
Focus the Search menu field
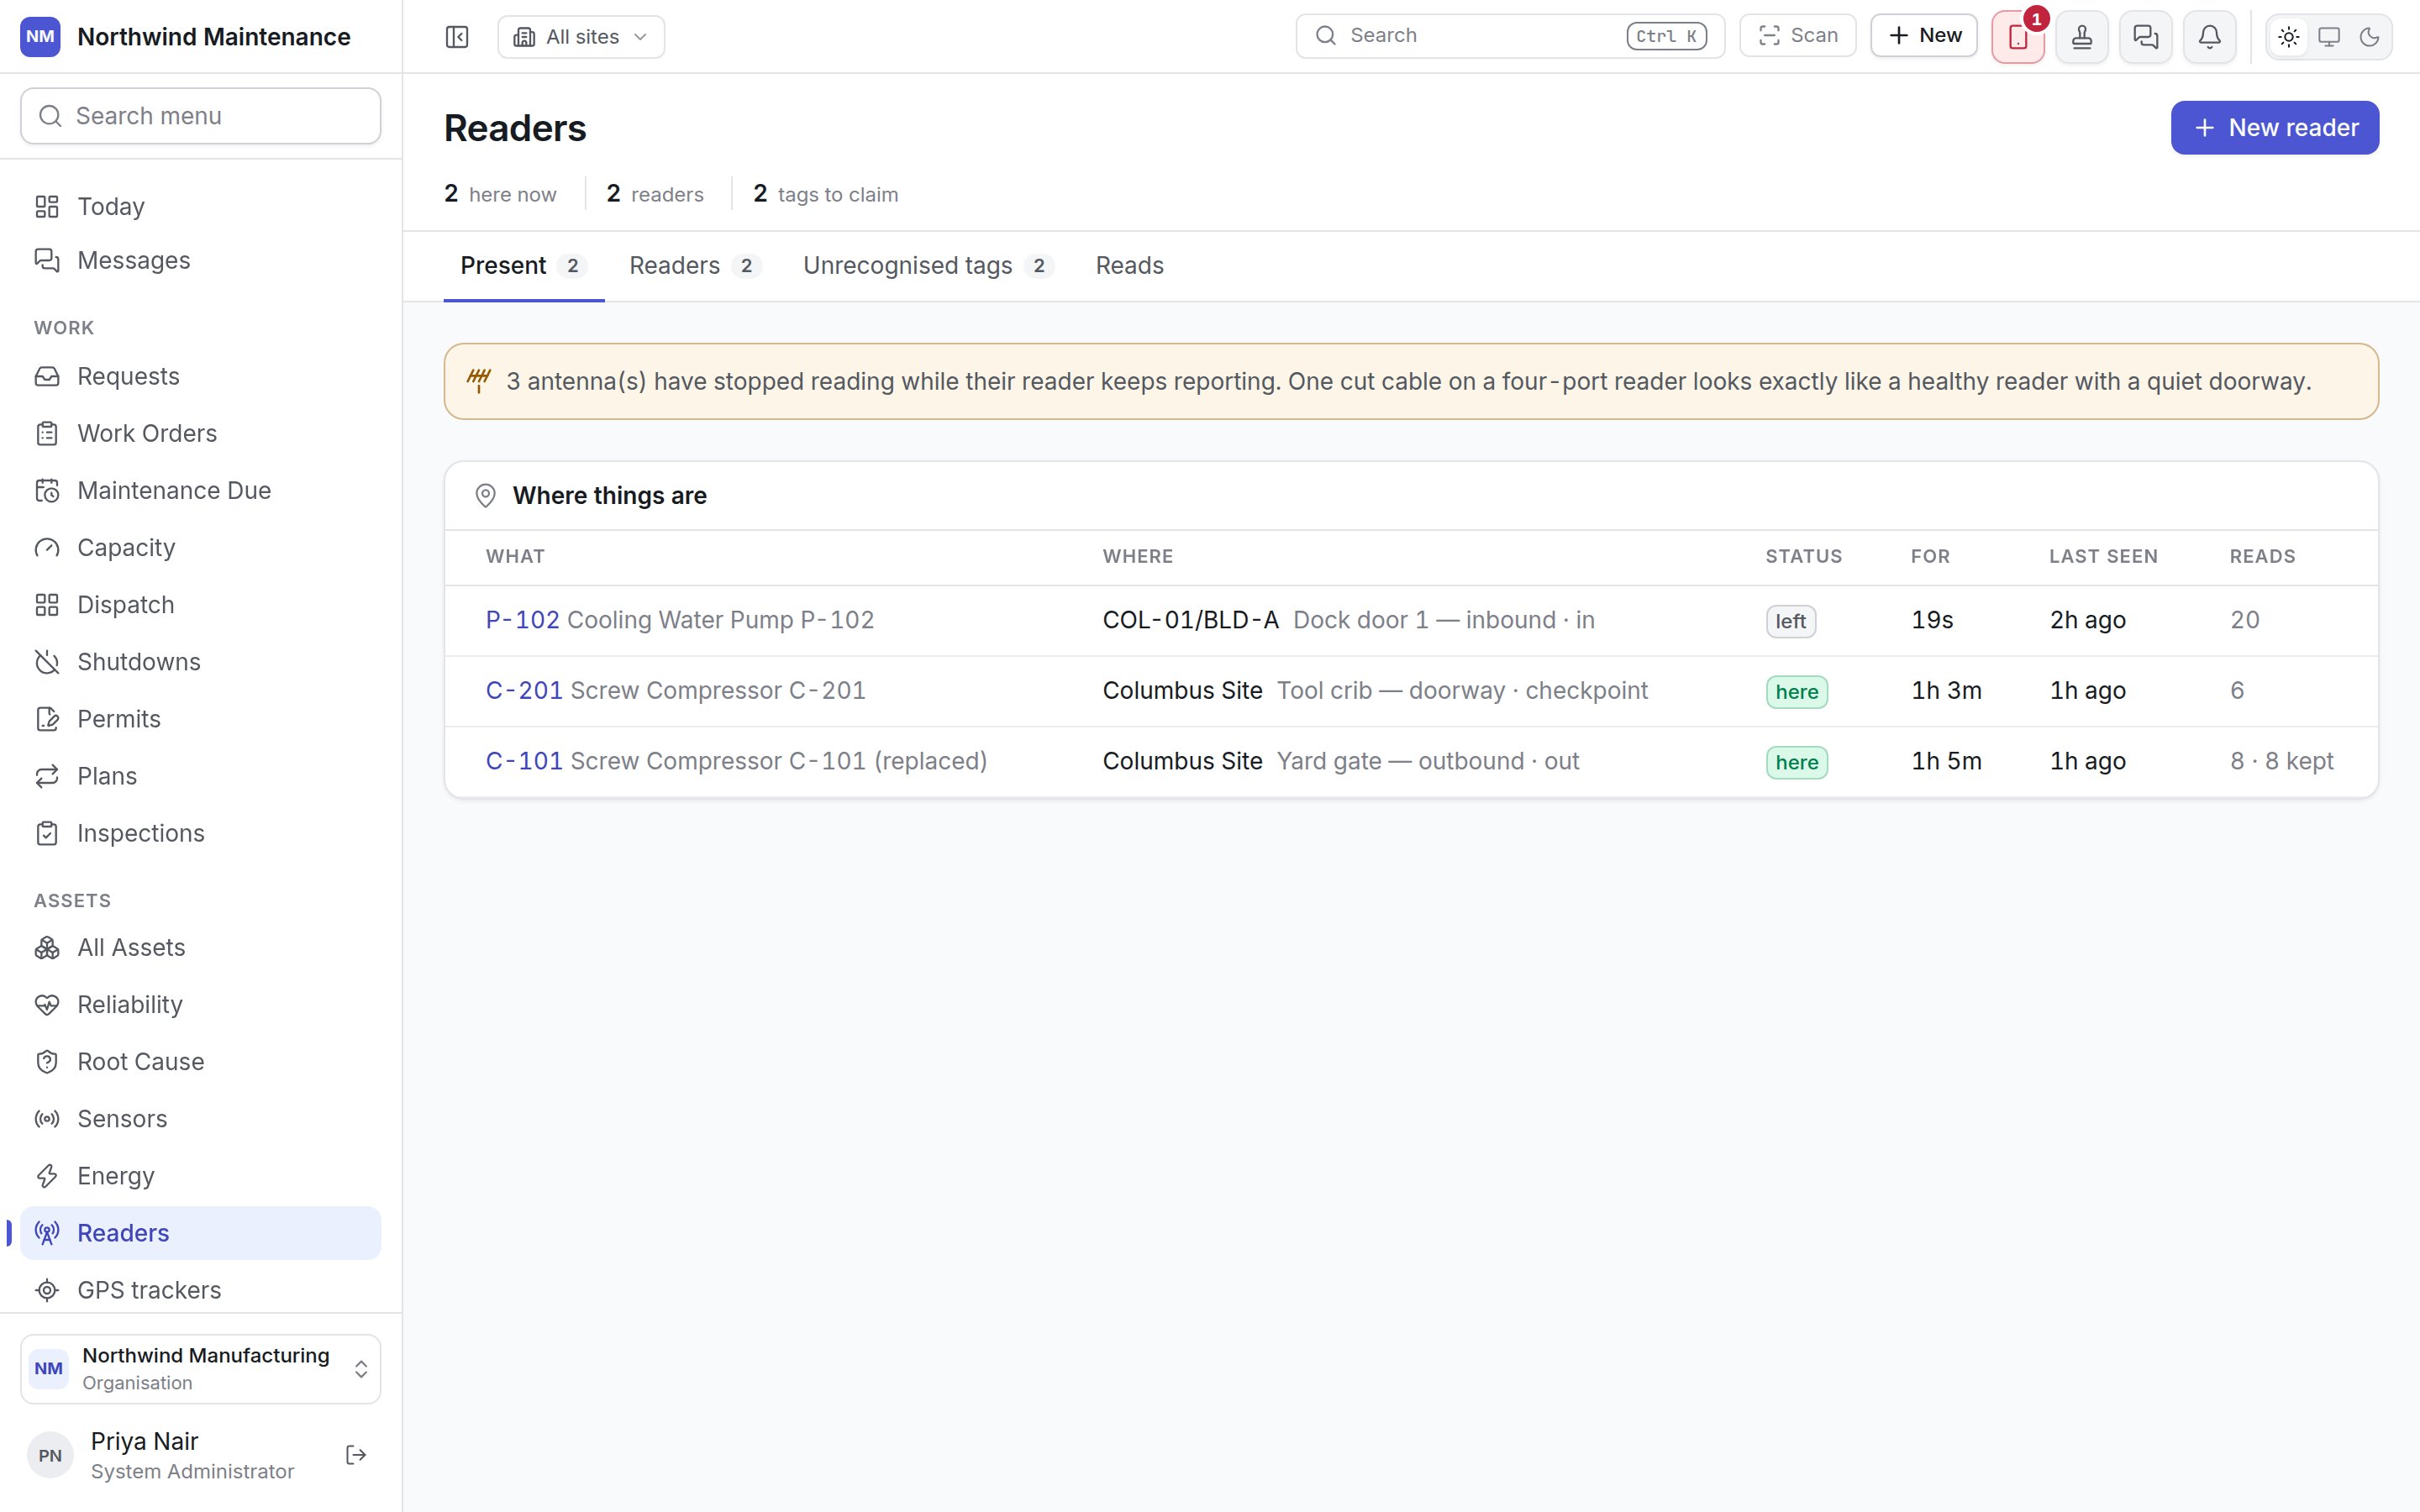click(201, 116)
